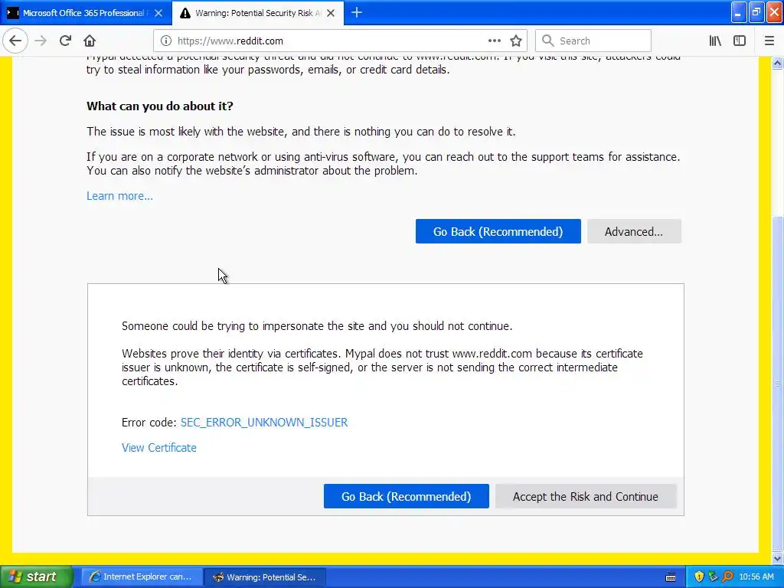This screenshot has width=784, height=588.
Task: Click the browser Back arrow button
Action: (x=15, y=41)
